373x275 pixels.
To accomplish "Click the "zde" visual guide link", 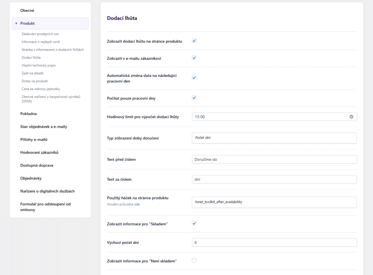I will tap(137, 204).
